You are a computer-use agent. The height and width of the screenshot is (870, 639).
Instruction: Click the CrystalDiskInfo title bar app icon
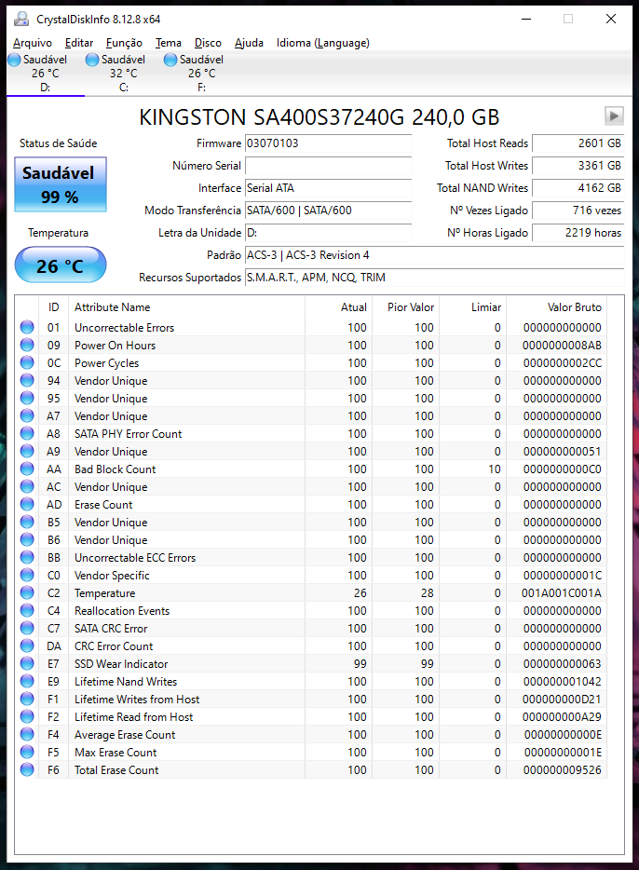click(x=21, y=19)
